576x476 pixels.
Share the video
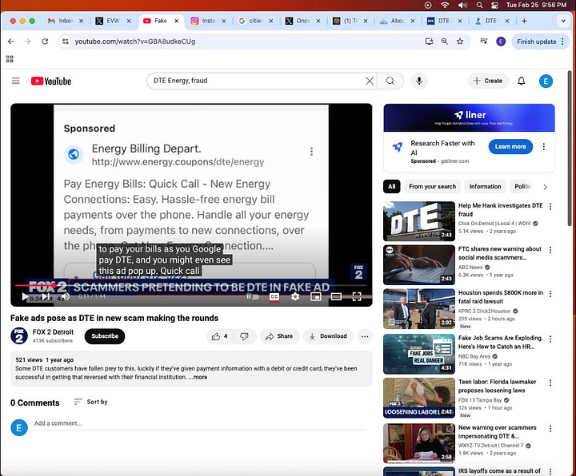point(279,336)
